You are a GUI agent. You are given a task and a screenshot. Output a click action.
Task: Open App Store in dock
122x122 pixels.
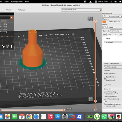(58, 117)
